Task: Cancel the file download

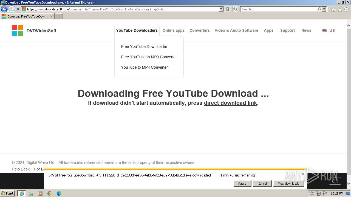Action: coord(262,184)
